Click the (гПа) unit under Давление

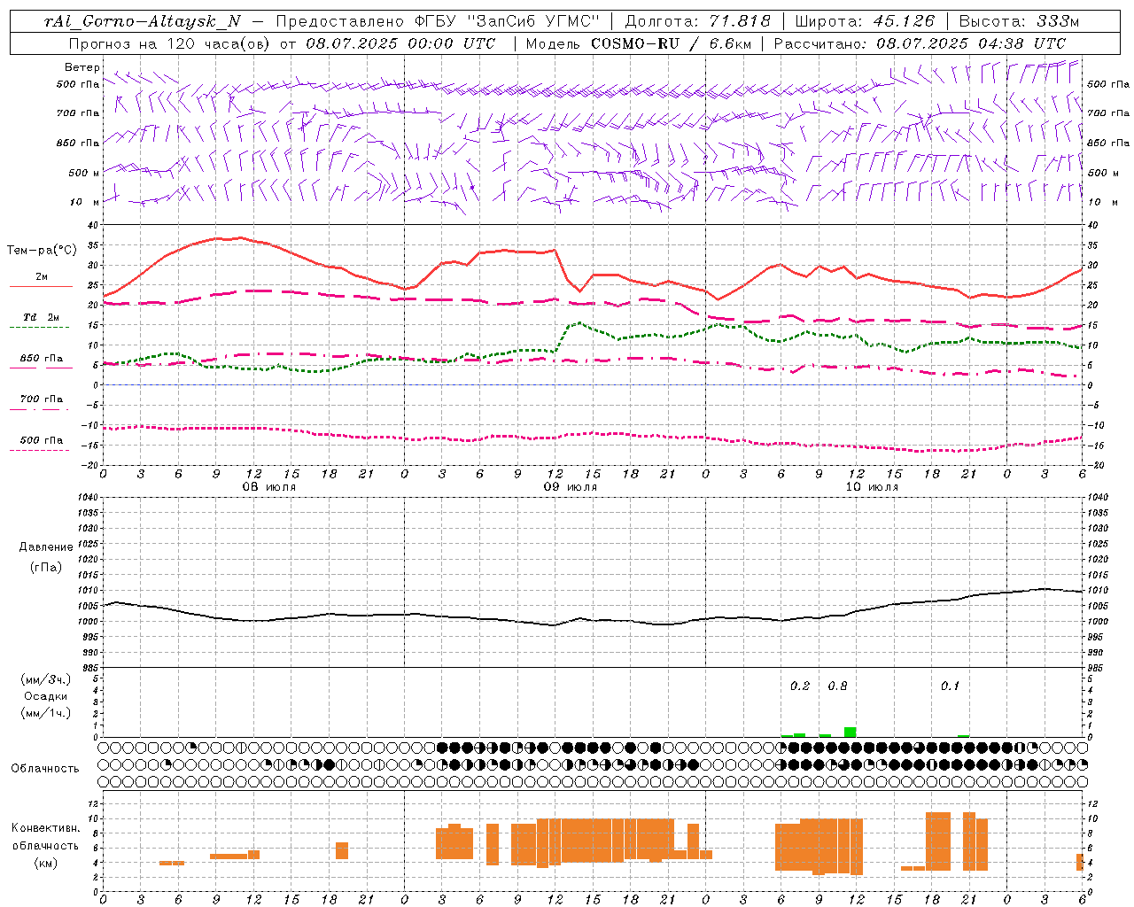coord(46,568)
